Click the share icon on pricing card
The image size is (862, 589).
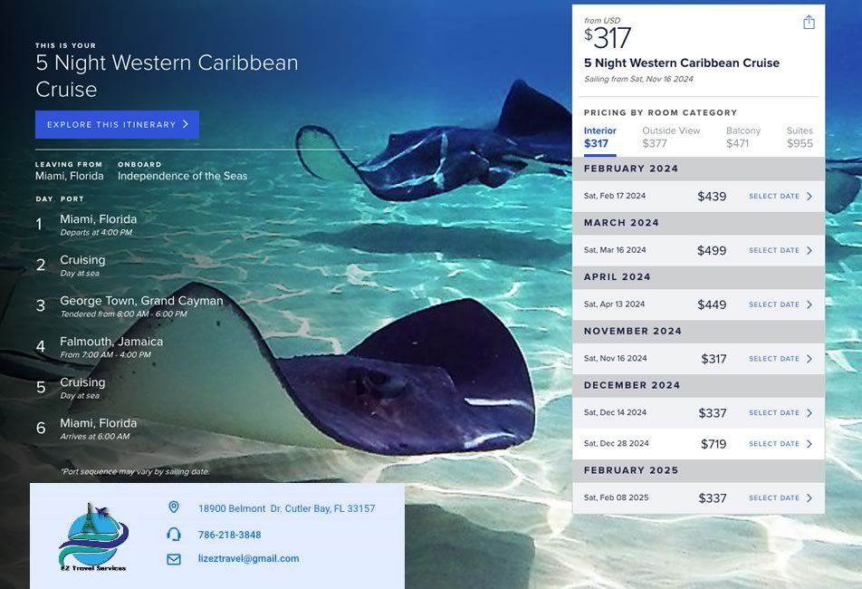tap(809, 23)
